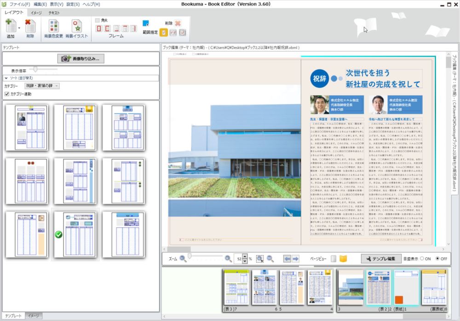Collapse the ソート (並び替え) section
Viewport: 460px width, 321px height.
6,77
